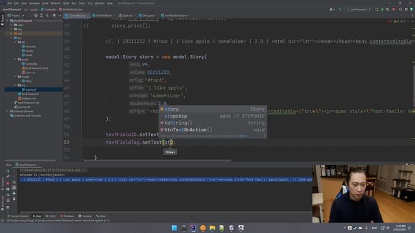415x233 pixels.
Task: Select btnTestOnAction() suggestion in autocomplete popup
Action: [213, 129]
